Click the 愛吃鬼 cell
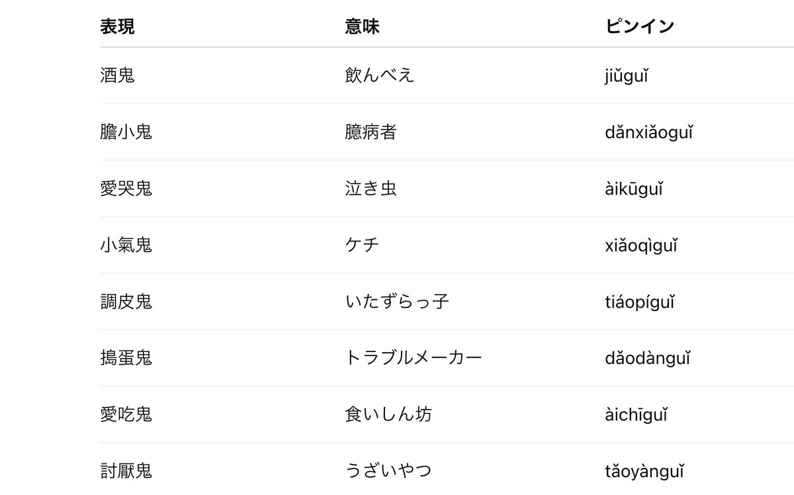 click(126, 415)
